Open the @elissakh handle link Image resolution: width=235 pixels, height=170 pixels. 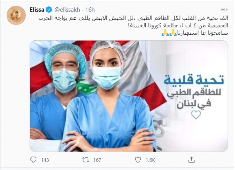pyautogui.click(x=67, y=10)
